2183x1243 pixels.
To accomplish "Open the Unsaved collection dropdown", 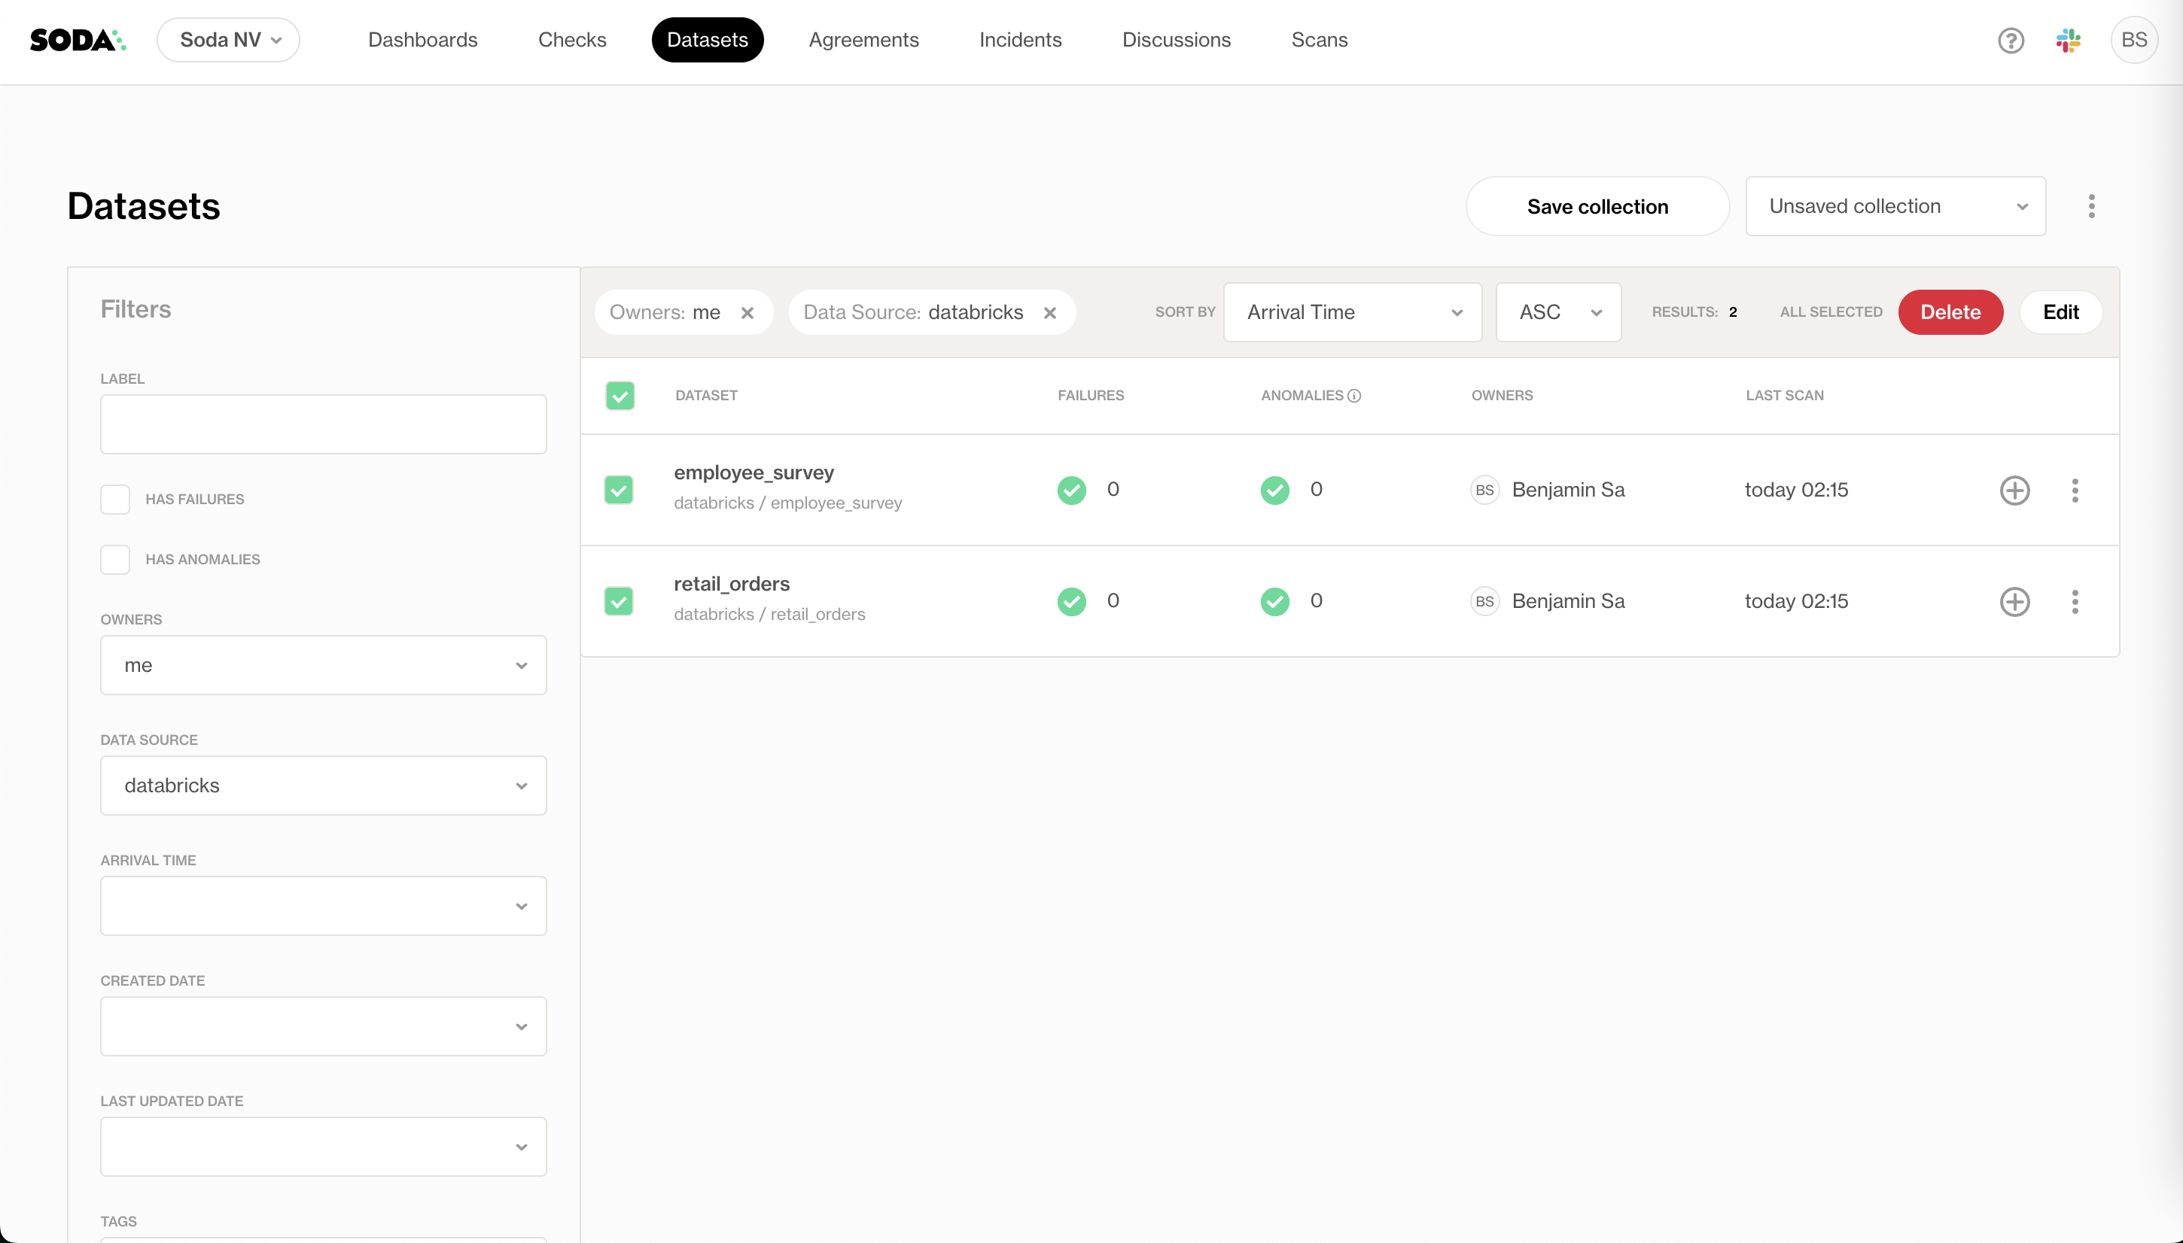I will click(1895, 205).
